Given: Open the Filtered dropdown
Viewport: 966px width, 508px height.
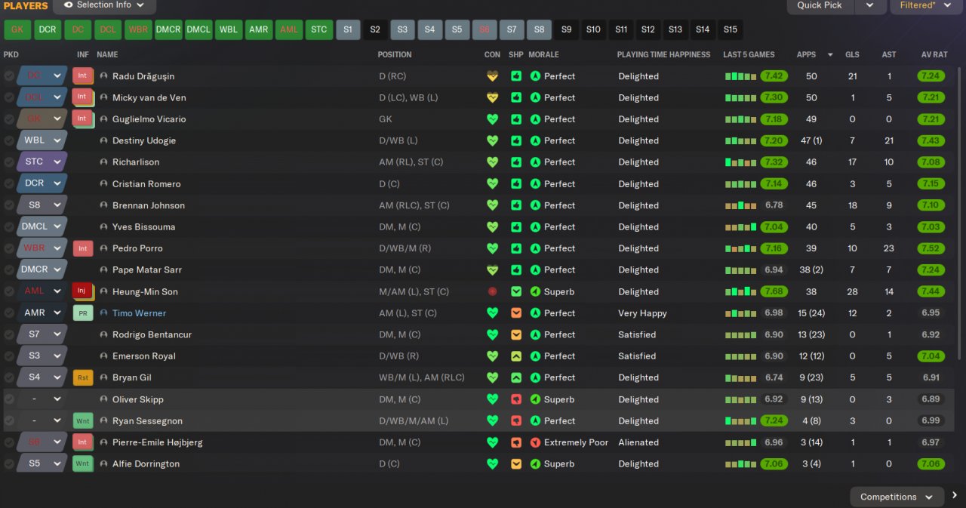Looking at the screenshot, I should coord(928,5).
